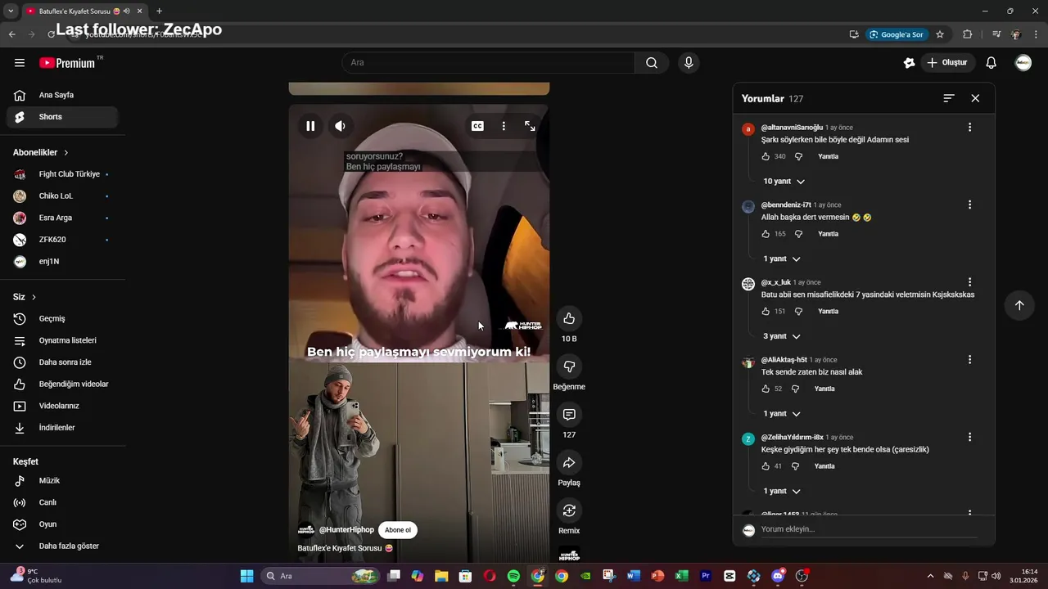Like the @AliAktaş-h5t comment

pos(766,389)
